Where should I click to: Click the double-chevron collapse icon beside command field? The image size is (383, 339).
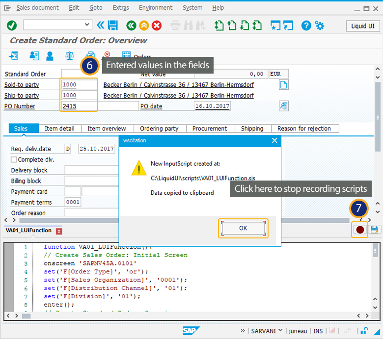[100, 25]
